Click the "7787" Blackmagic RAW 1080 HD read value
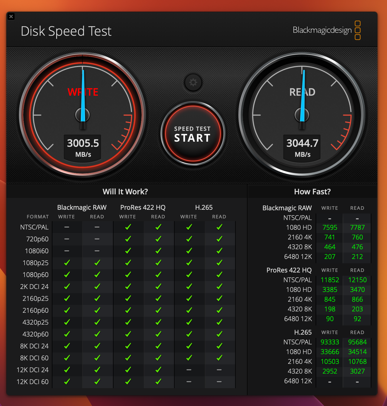The width and height of the screenshot is (387, 406). pos(357,228)
